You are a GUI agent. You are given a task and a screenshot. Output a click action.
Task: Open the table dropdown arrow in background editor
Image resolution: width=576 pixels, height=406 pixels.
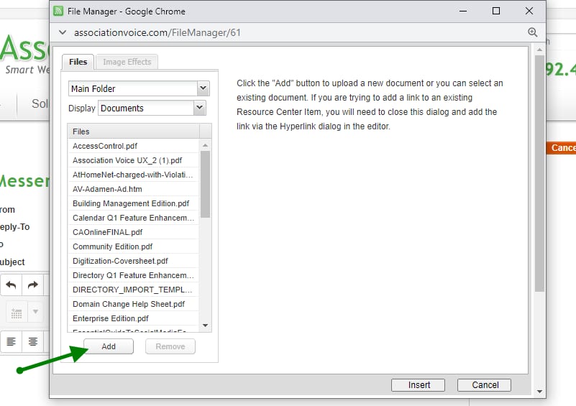click(36, 312)
